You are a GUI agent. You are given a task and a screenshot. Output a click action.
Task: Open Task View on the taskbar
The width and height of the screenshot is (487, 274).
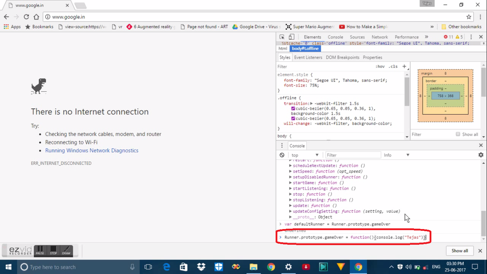click(148, 267)
